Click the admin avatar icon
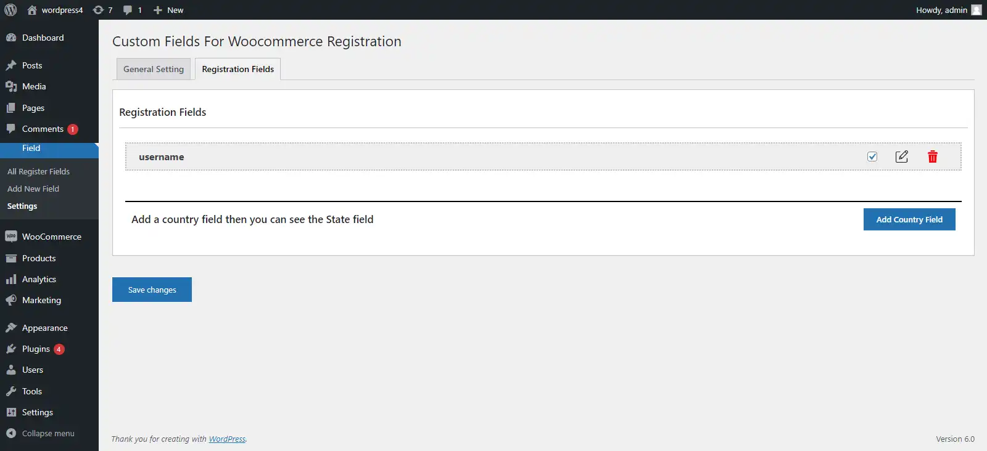987x451 pixels. coord(977,10)
